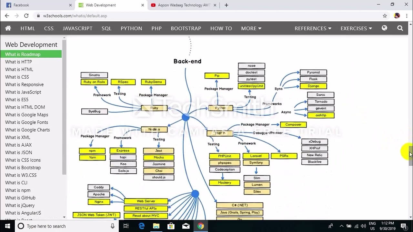This screenshot has height=232, width=413.
Task: Open the taskbar clock and calendar
Action: (387, 226)
